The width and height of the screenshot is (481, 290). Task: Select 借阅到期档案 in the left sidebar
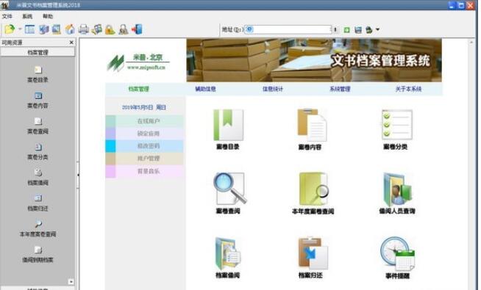click(38, 255)
